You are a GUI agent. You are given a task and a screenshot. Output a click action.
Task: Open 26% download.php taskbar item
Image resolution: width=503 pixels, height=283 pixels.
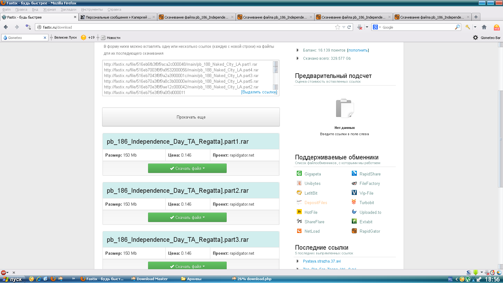251,279
